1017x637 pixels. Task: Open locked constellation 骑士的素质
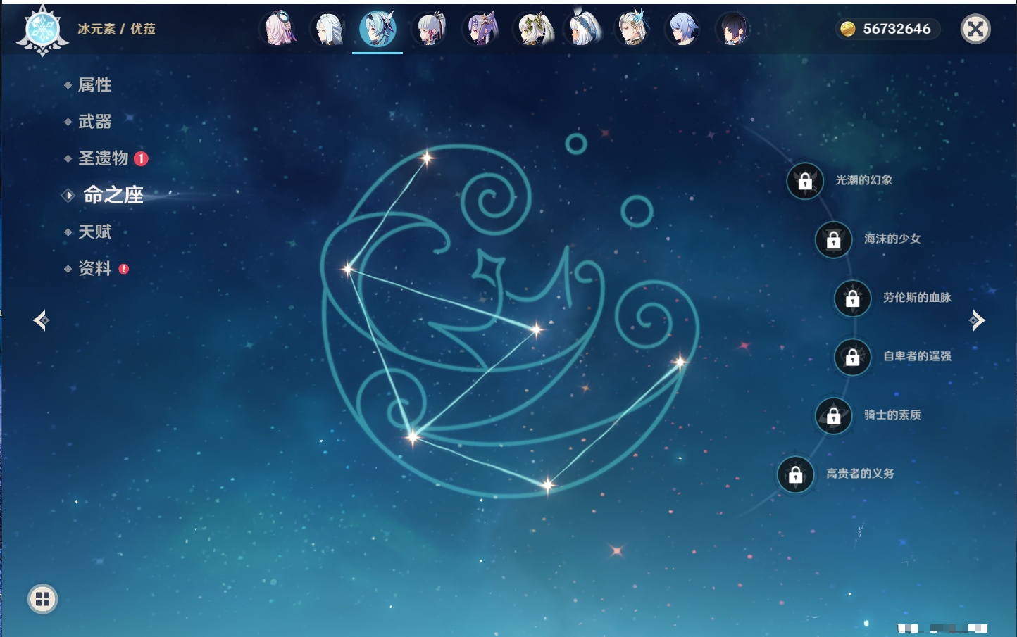point(834,416)
